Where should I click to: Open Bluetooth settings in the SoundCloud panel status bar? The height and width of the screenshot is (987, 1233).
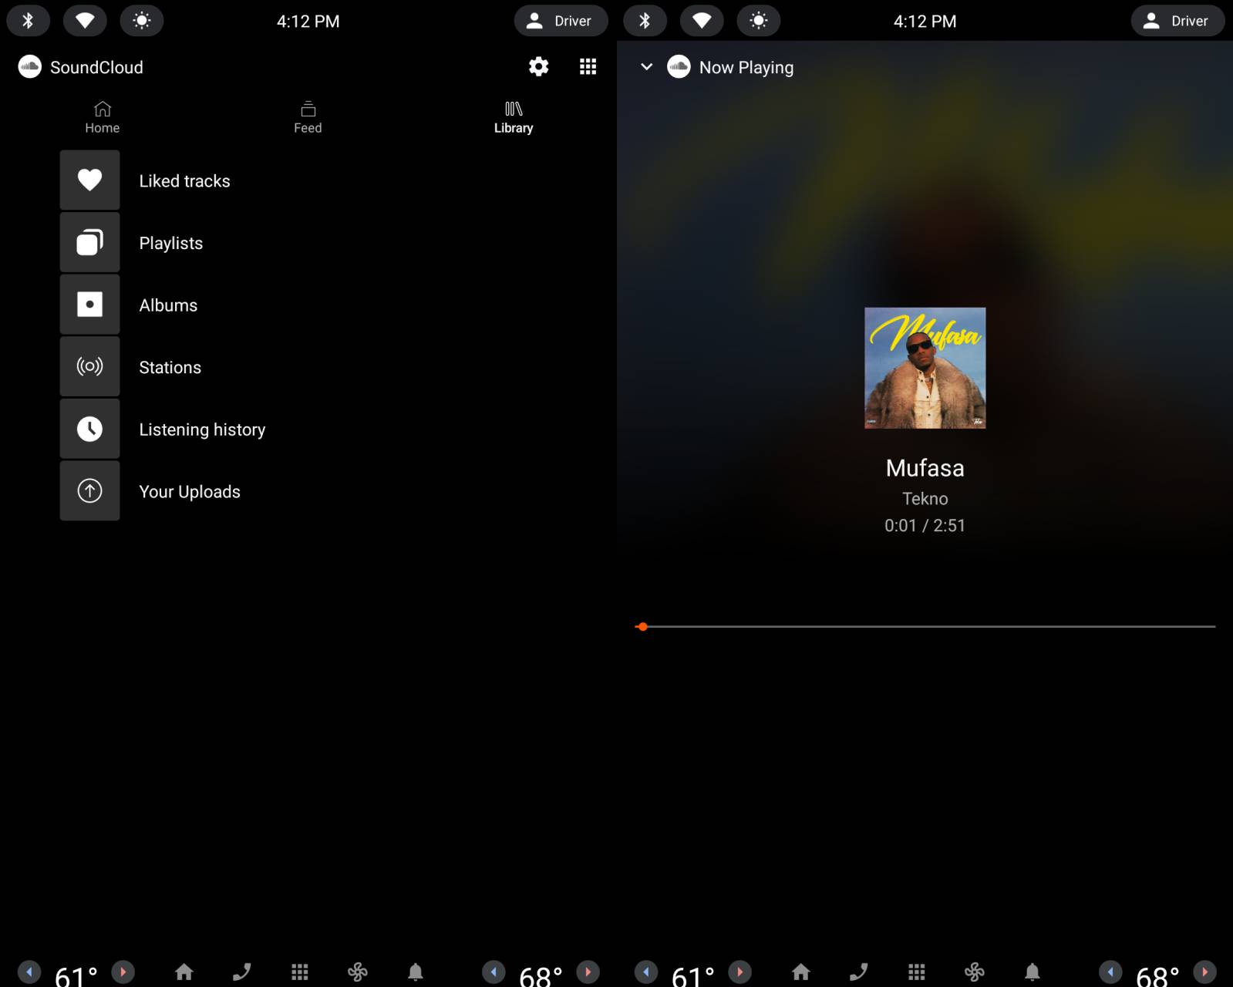pos(29,21)
